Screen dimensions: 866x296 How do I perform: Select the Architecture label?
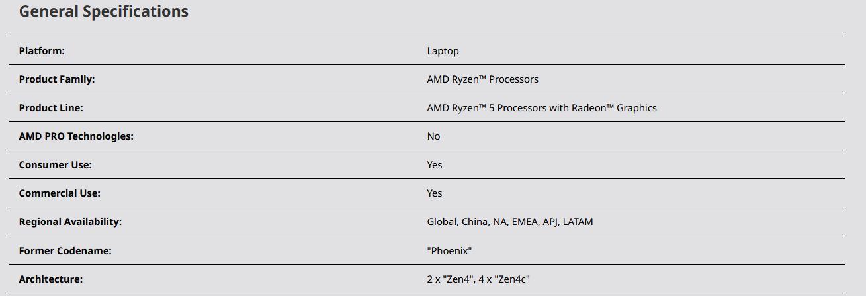[51, 279]
